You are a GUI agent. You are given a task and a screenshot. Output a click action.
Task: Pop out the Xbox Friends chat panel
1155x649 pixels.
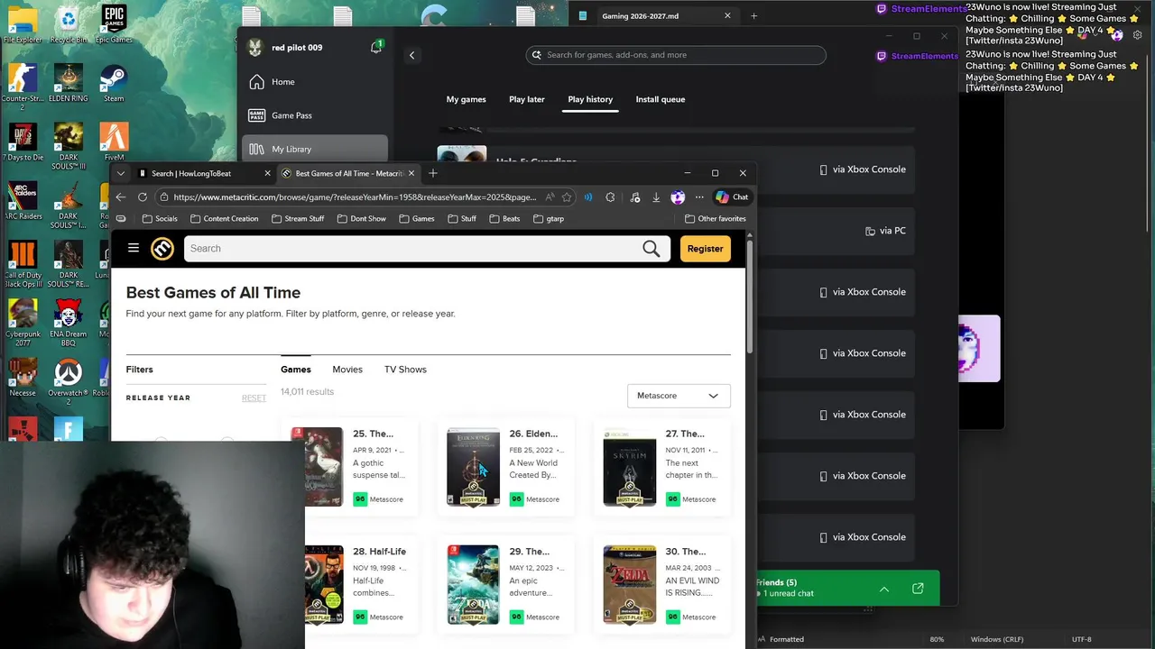coord(918,589)
